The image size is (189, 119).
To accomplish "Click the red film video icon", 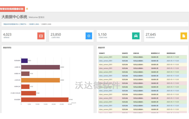I will [x=41, y=36].
